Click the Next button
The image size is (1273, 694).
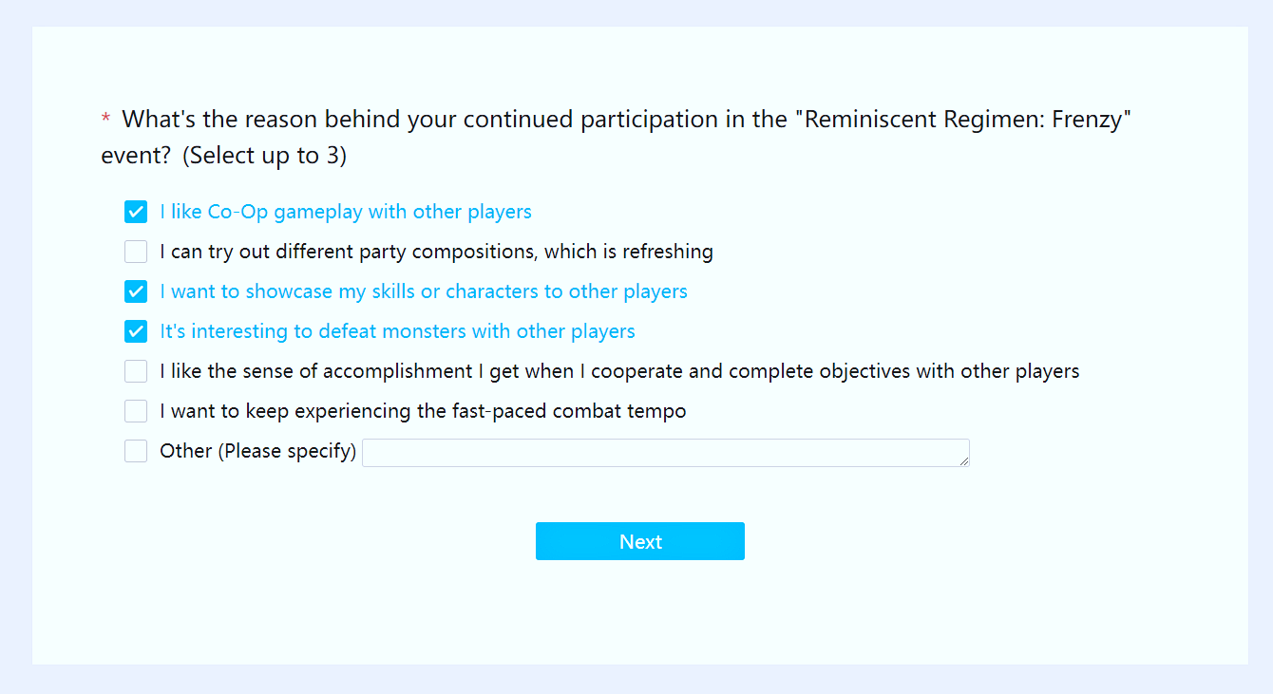click(x=640, y=541)
